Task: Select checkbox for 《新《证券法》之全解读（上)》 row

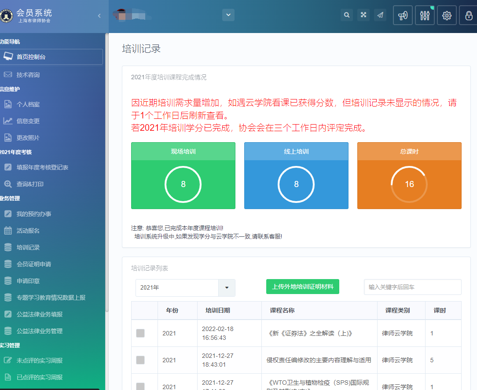Action: [x=140, y=333]
